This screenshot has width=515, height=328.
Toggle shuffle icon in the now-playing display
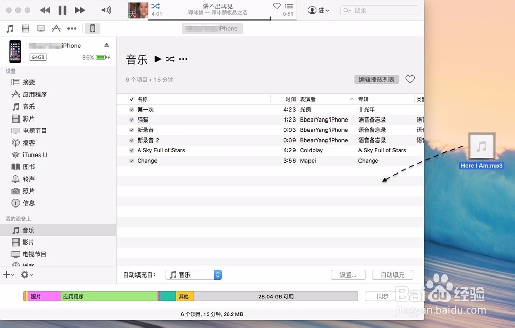(156, 6)
